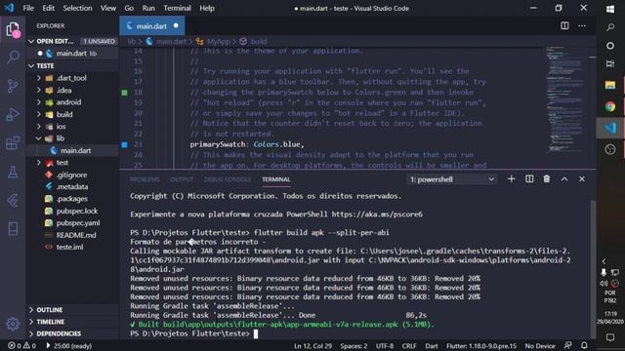Image resolution: width=625 pixels, height=351 pixels.
Task: Expand the test folder
Action: (x=39, y=163)
